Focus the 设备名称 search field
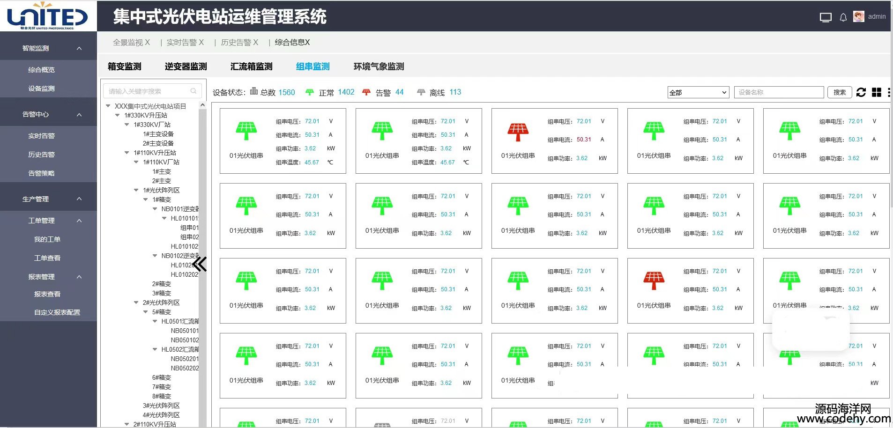This screenshot has height=428, width=893. click(x=779, y=92)
